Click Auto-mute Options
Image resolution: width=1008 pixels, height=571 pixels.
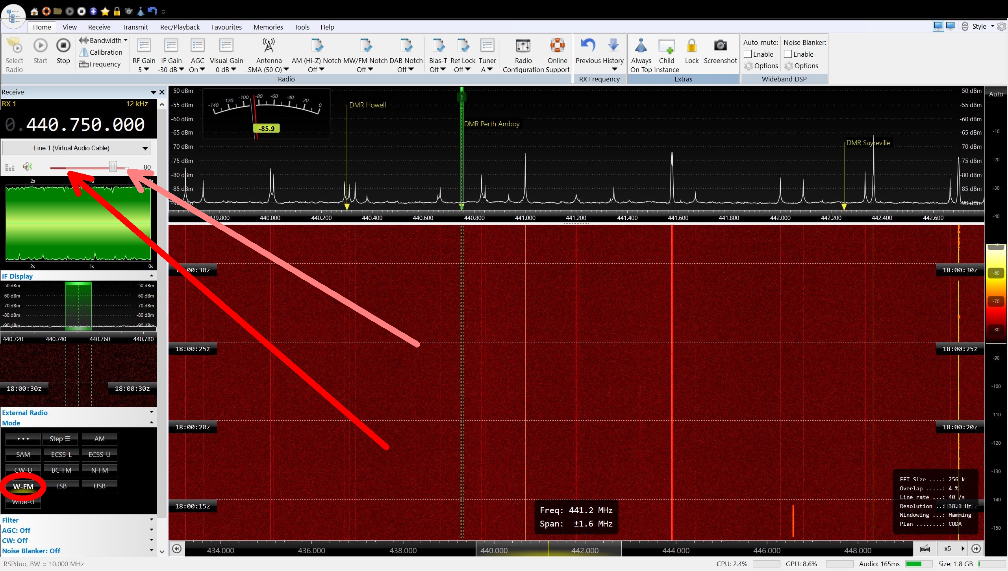point(761,66)
